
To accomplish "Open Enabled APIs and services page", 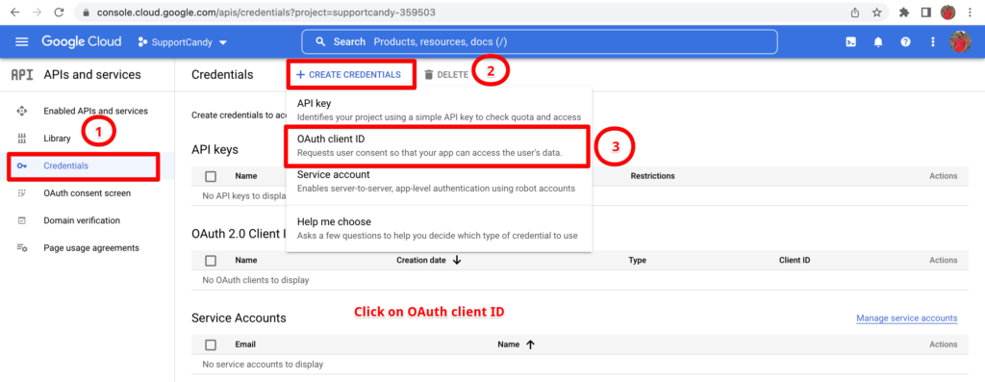I will 95,111.
